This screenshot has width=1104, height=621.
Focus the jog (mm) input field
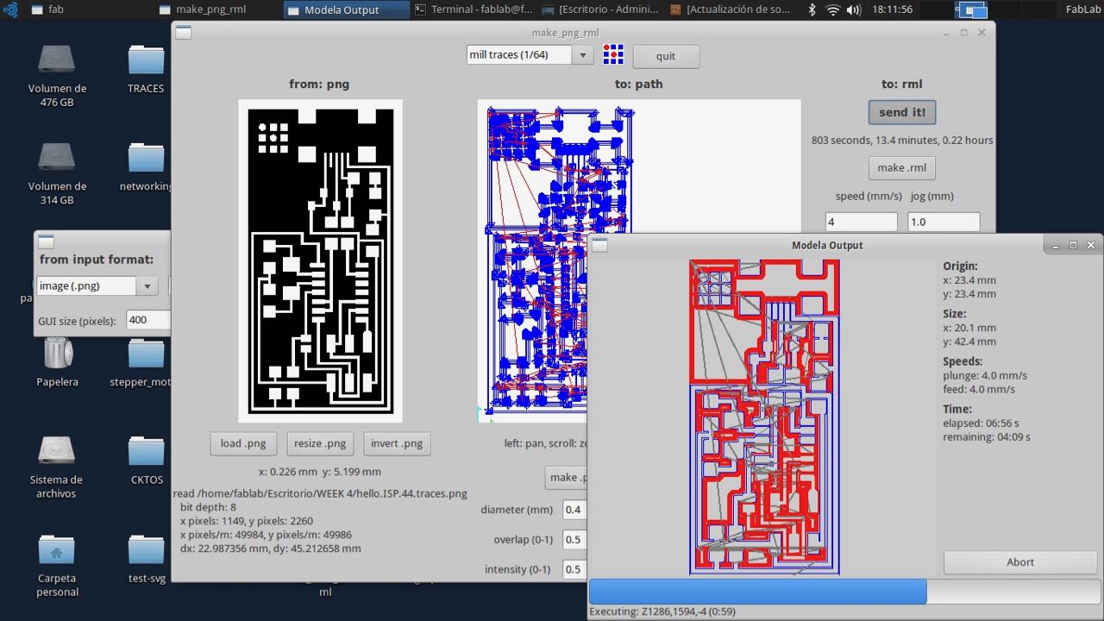944,222
